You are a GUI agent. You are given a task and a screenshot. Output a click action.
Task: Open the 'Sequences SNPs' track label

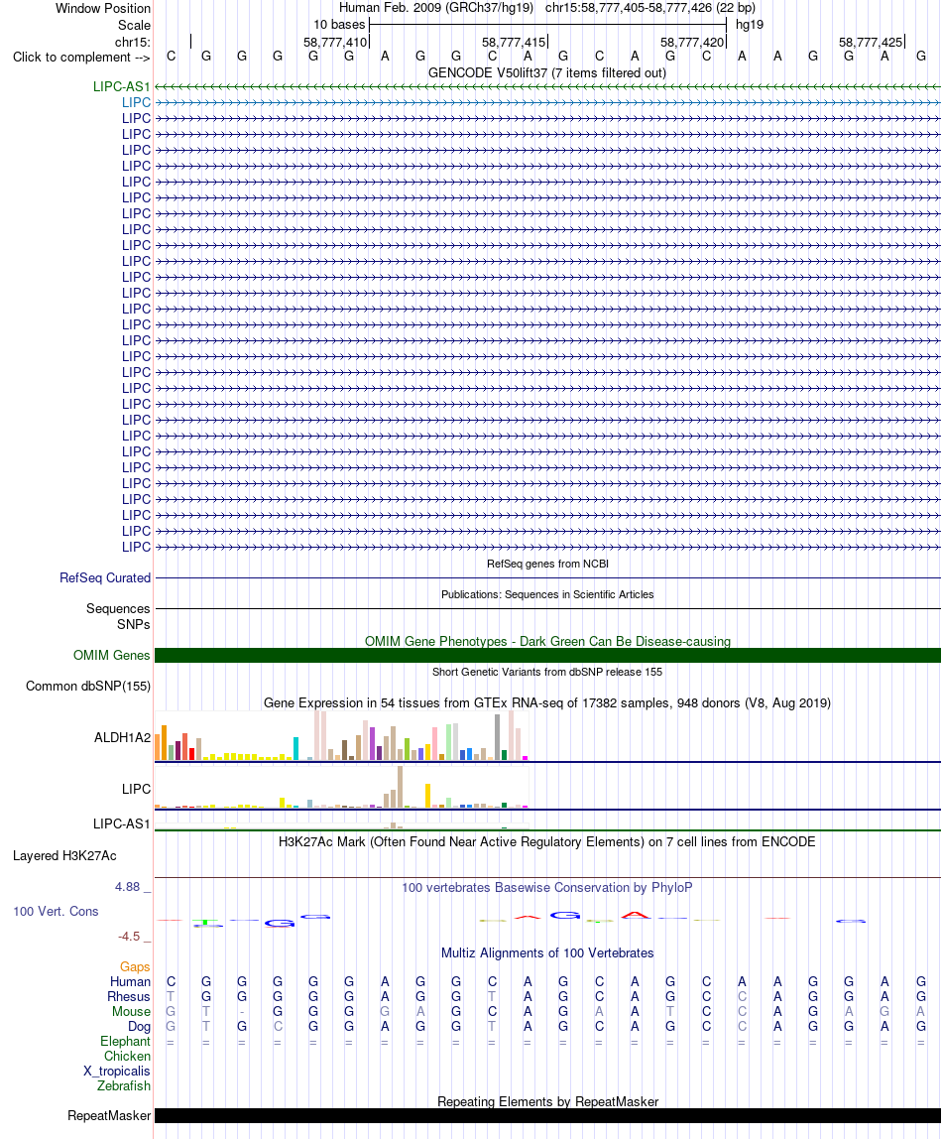[118, 616]
